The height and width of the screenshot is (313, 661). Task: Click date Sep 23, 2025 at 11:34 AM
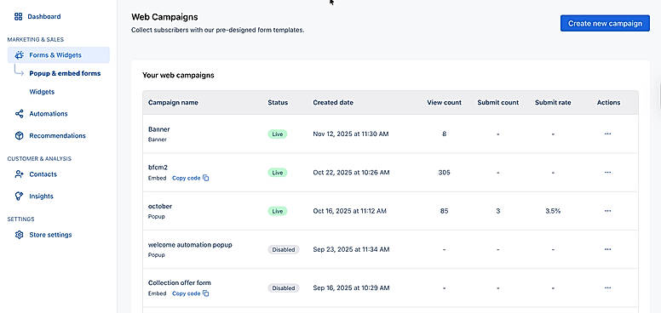pos(351,249)
